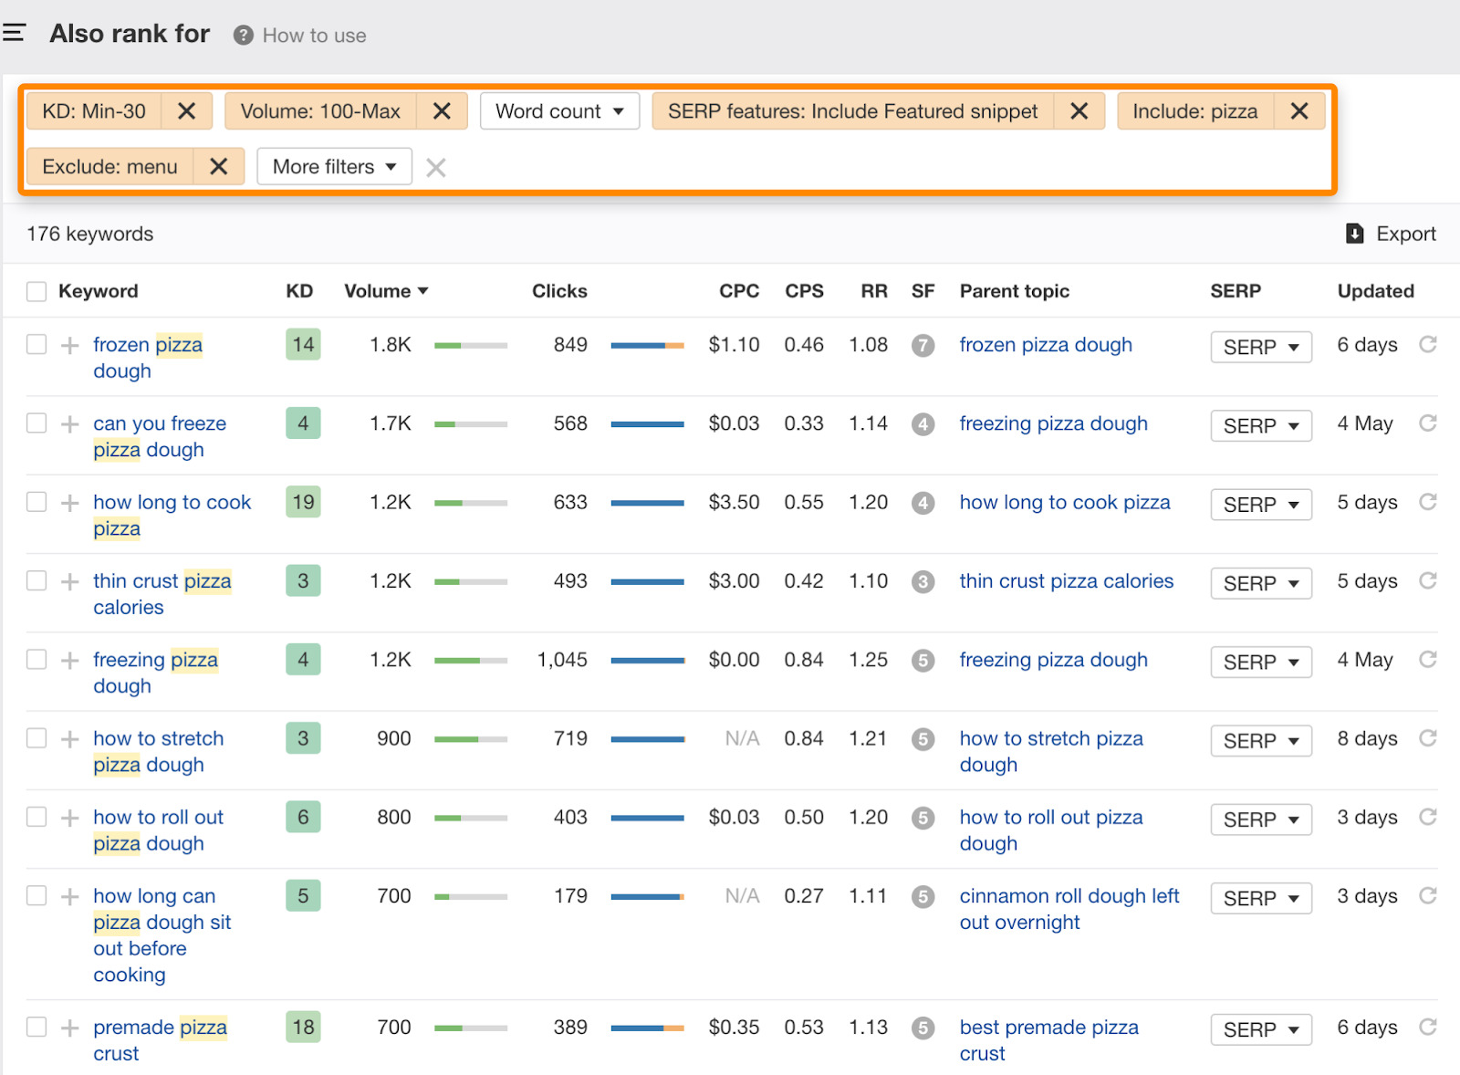Sort by the KD column header

click(x=298, y=291)
